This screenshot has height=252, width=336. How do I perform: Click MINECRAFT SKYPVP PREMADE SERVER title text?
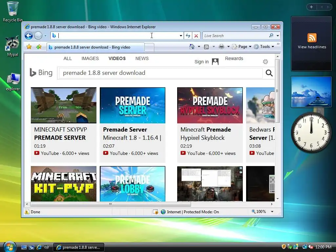click(x=60, y=134)
